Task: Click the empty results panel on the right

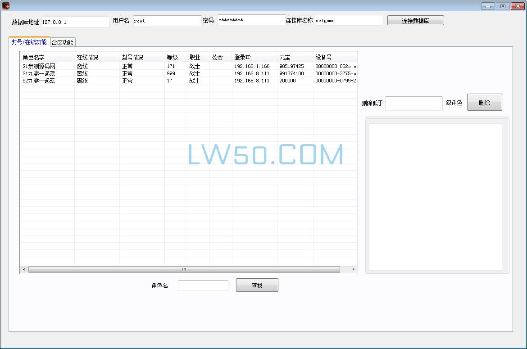Action: click(436, 196)
